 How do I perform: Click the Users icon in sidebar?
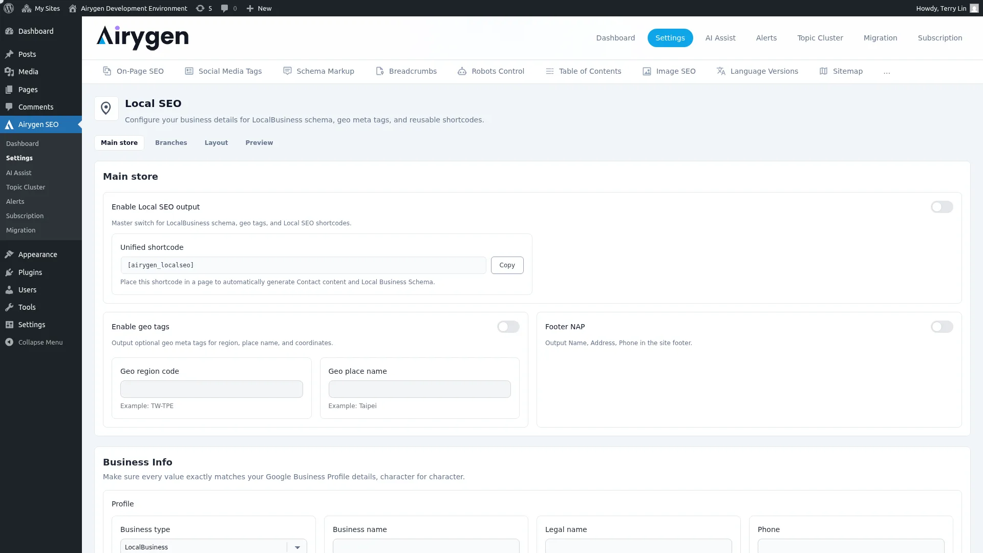pos(9,290)
